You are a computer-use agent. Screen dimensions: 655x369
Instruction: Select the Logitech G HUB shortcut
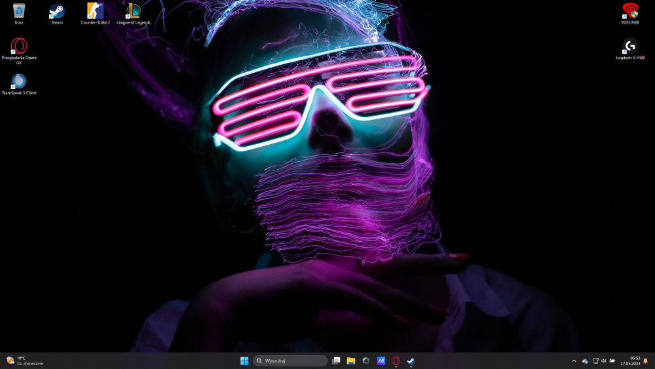coord(630,49)
